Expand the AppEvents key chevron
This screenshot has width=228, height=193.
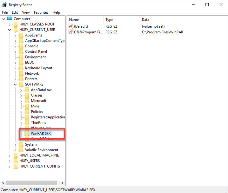point(15,36)
